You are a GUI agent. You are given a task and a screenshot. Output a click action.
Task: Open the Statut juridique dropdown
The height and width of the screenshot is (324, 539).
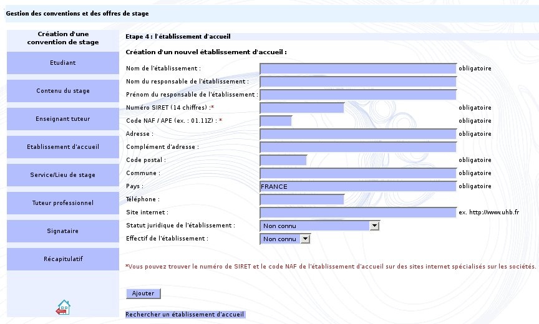[x=319, y=226]
